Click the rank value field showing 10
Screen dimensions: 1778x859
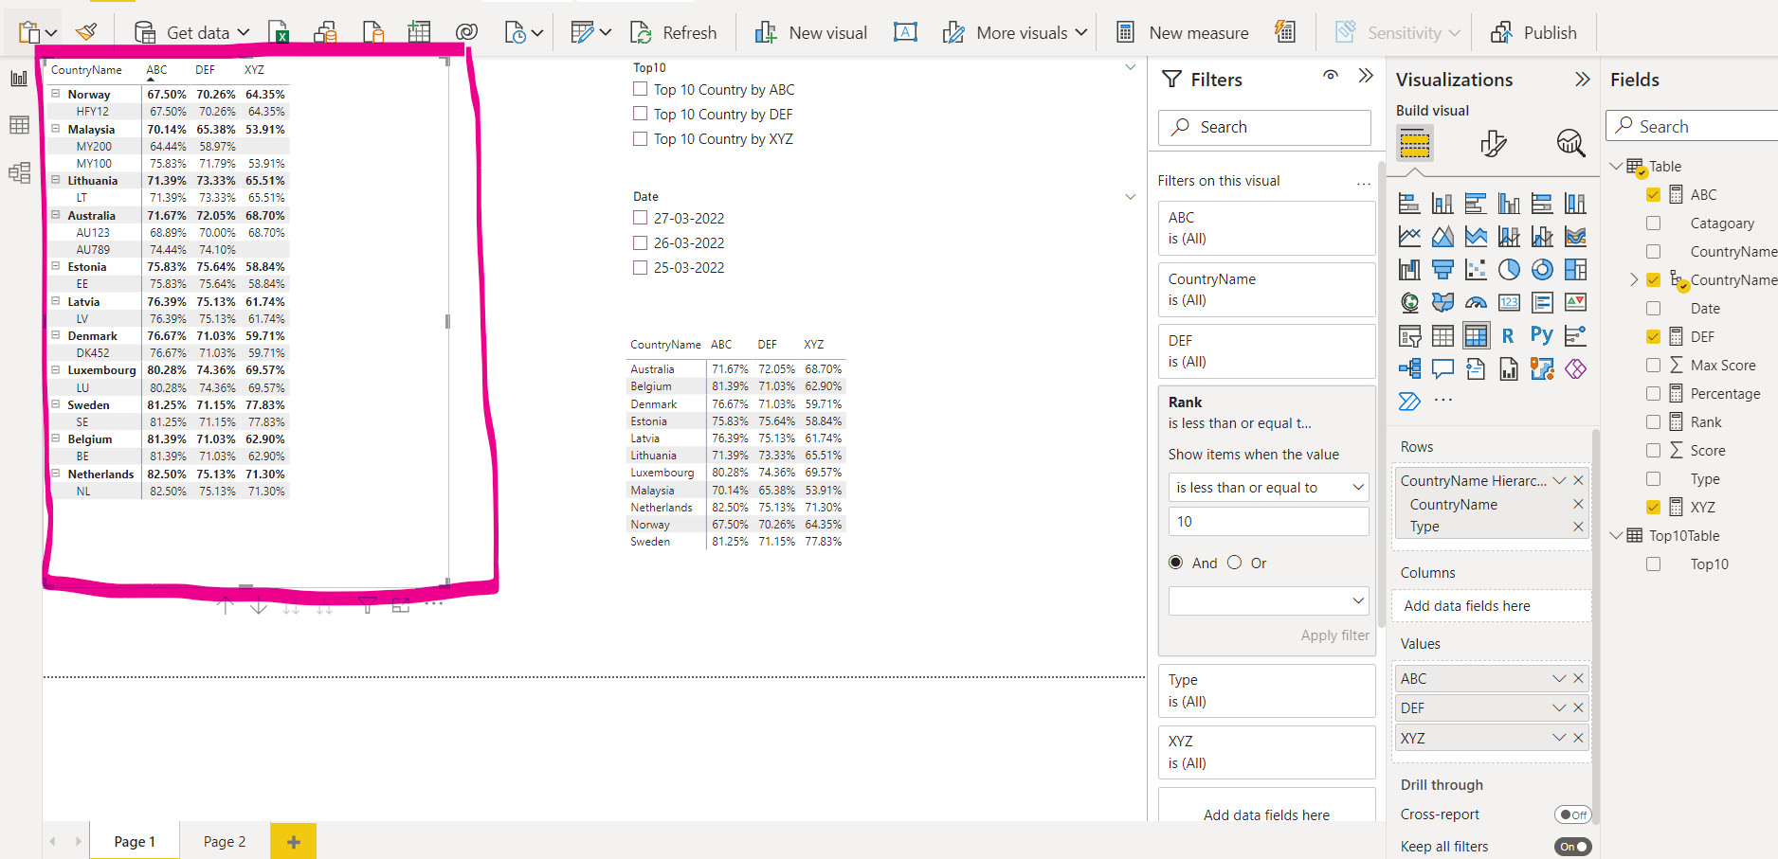tap(1268, 521)
